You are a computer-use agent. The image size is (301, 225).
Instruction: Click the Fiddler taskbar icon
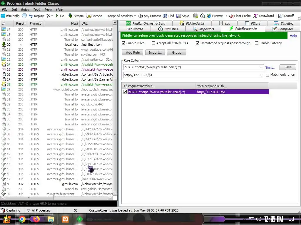pyautogui.click(x=79, y=219)
